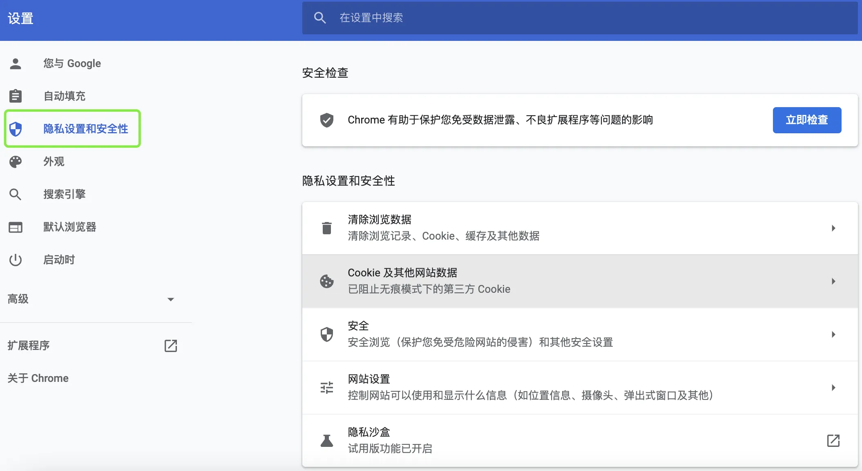Click the 隐私设置和安全性 section heading in the main pane

[348, 181]
